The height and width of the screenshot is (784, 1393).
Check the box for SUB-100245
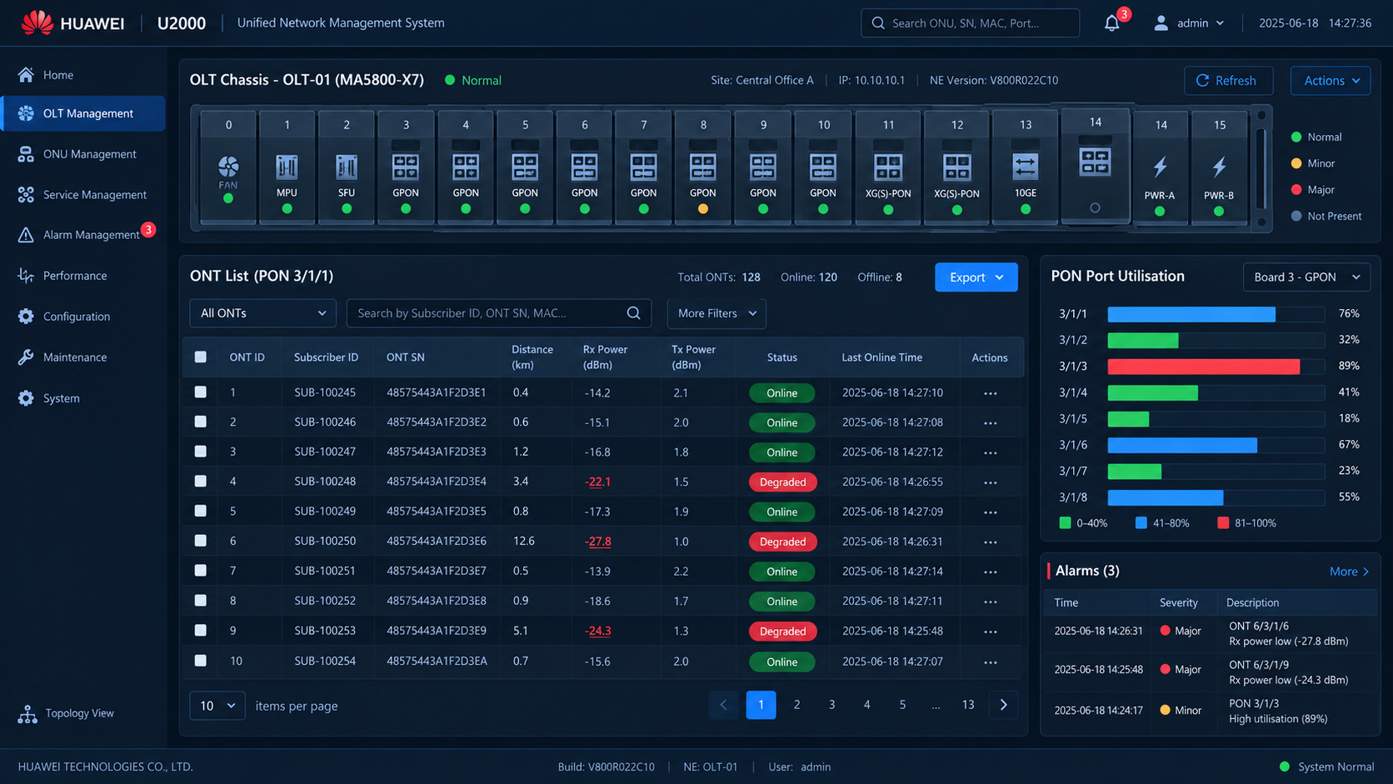point(201,392)
